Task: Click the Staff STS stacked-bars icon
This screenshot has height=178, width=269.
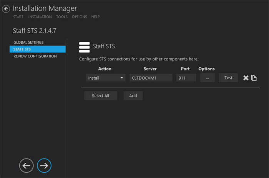Action: click(x=84, y=47)
